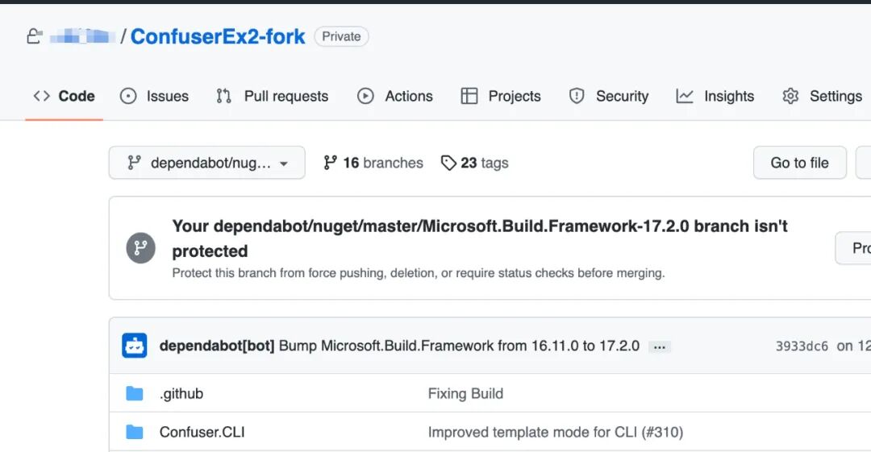This screenshot has width=871, height=452.
Task: Go to the Actions tab
Action: click(395, 96)
